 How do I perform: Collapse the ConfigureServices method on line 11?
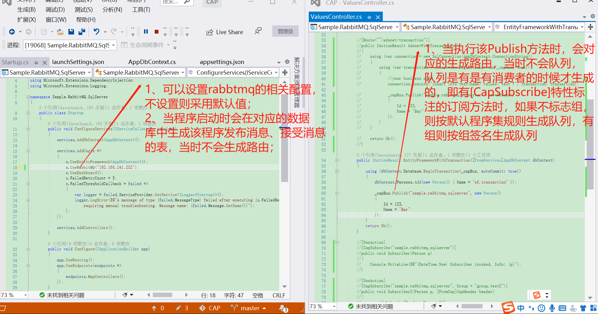28,129
